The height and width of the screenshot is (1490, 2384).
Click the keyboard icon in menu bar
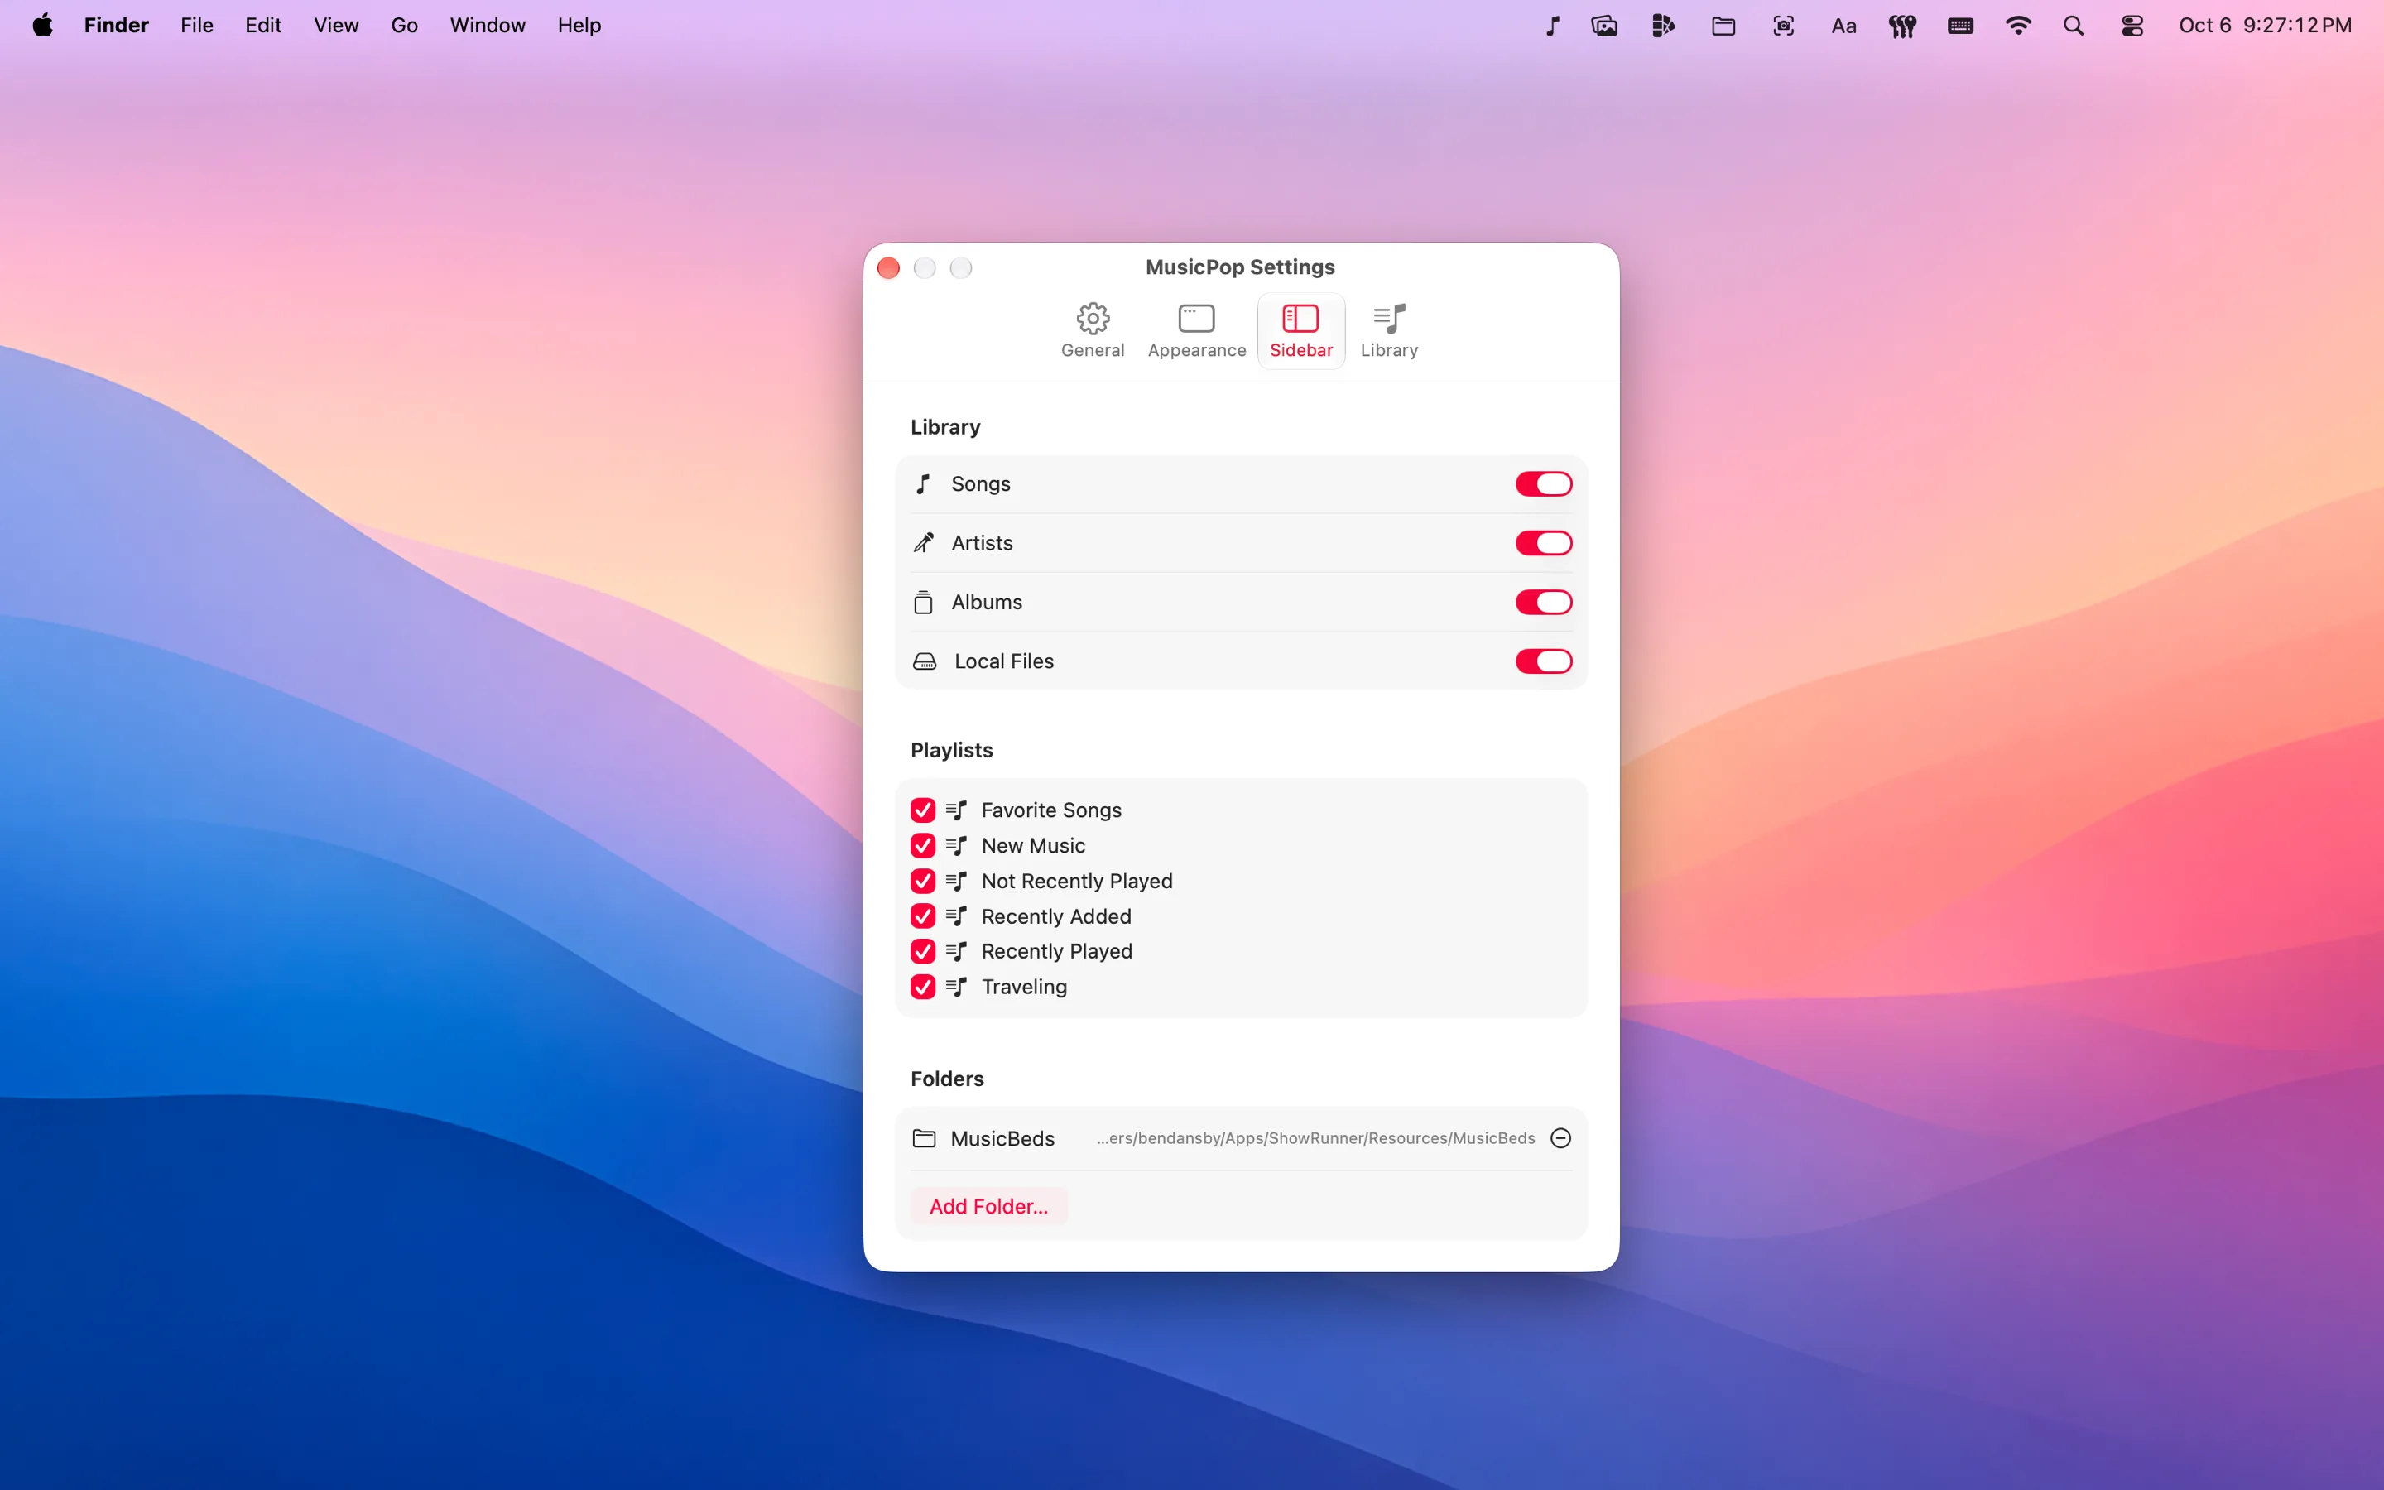point(1960,26)
